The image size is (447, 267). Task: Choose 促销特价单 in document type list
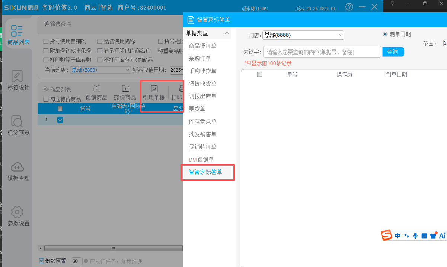pos(203,147)
